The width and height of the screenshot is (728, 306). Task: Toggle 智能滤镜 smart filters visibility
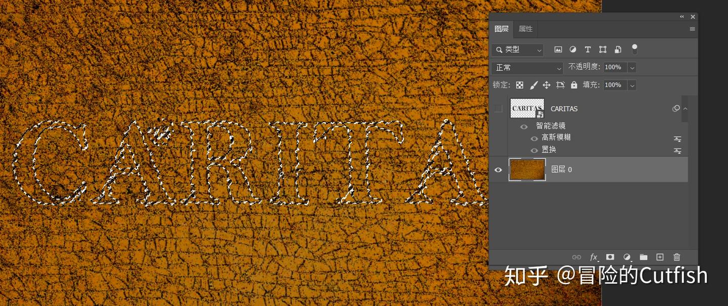[x=524, y=127]
